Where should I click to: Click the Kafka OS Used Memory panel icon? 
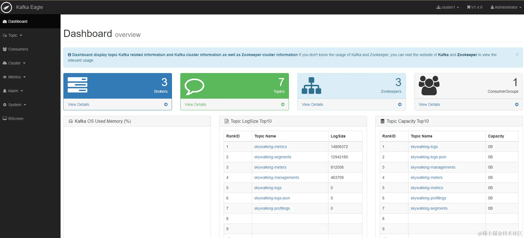(71, 121)
